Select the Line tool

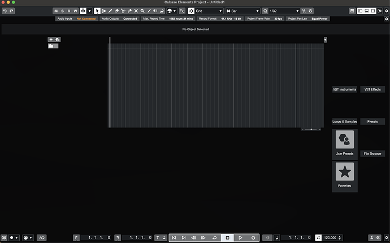(x=149, y=11)
